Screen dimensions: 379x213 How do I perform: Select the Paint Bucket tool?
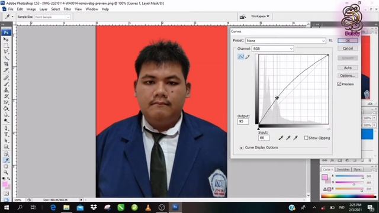pos(6,108)
